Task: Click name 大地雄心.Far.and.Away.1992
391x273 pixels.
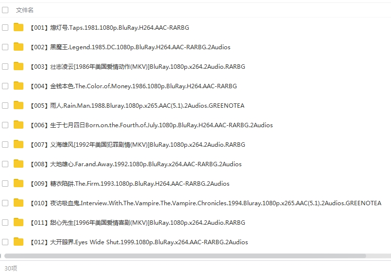Action: coord(136,164)
